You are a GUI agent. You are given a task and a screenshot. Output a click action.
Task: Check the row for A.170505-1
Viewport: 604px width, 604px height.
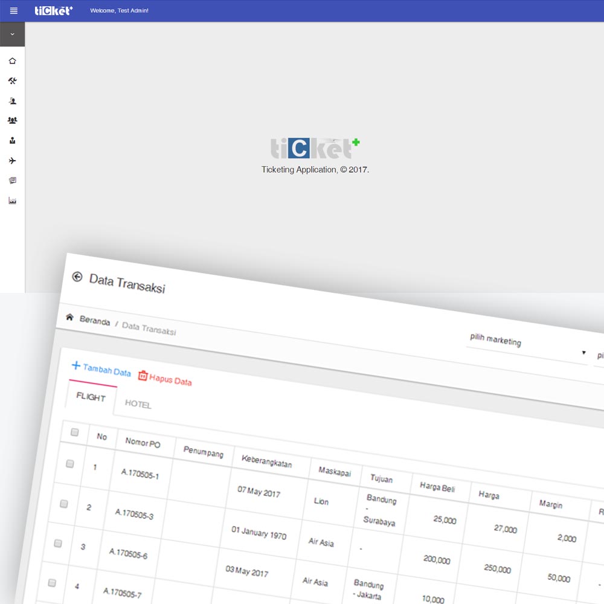click(70, 464)
